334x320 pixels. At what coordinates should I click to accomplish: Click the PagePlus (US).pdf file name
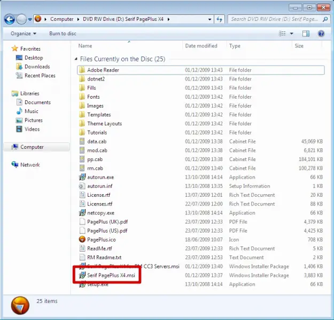point(107,231)
